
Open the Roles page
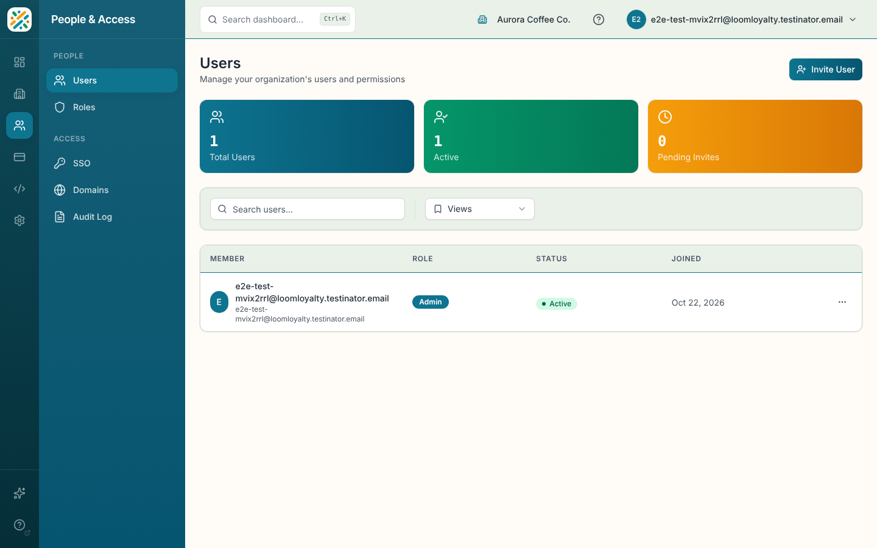click(x=112, y=107)
